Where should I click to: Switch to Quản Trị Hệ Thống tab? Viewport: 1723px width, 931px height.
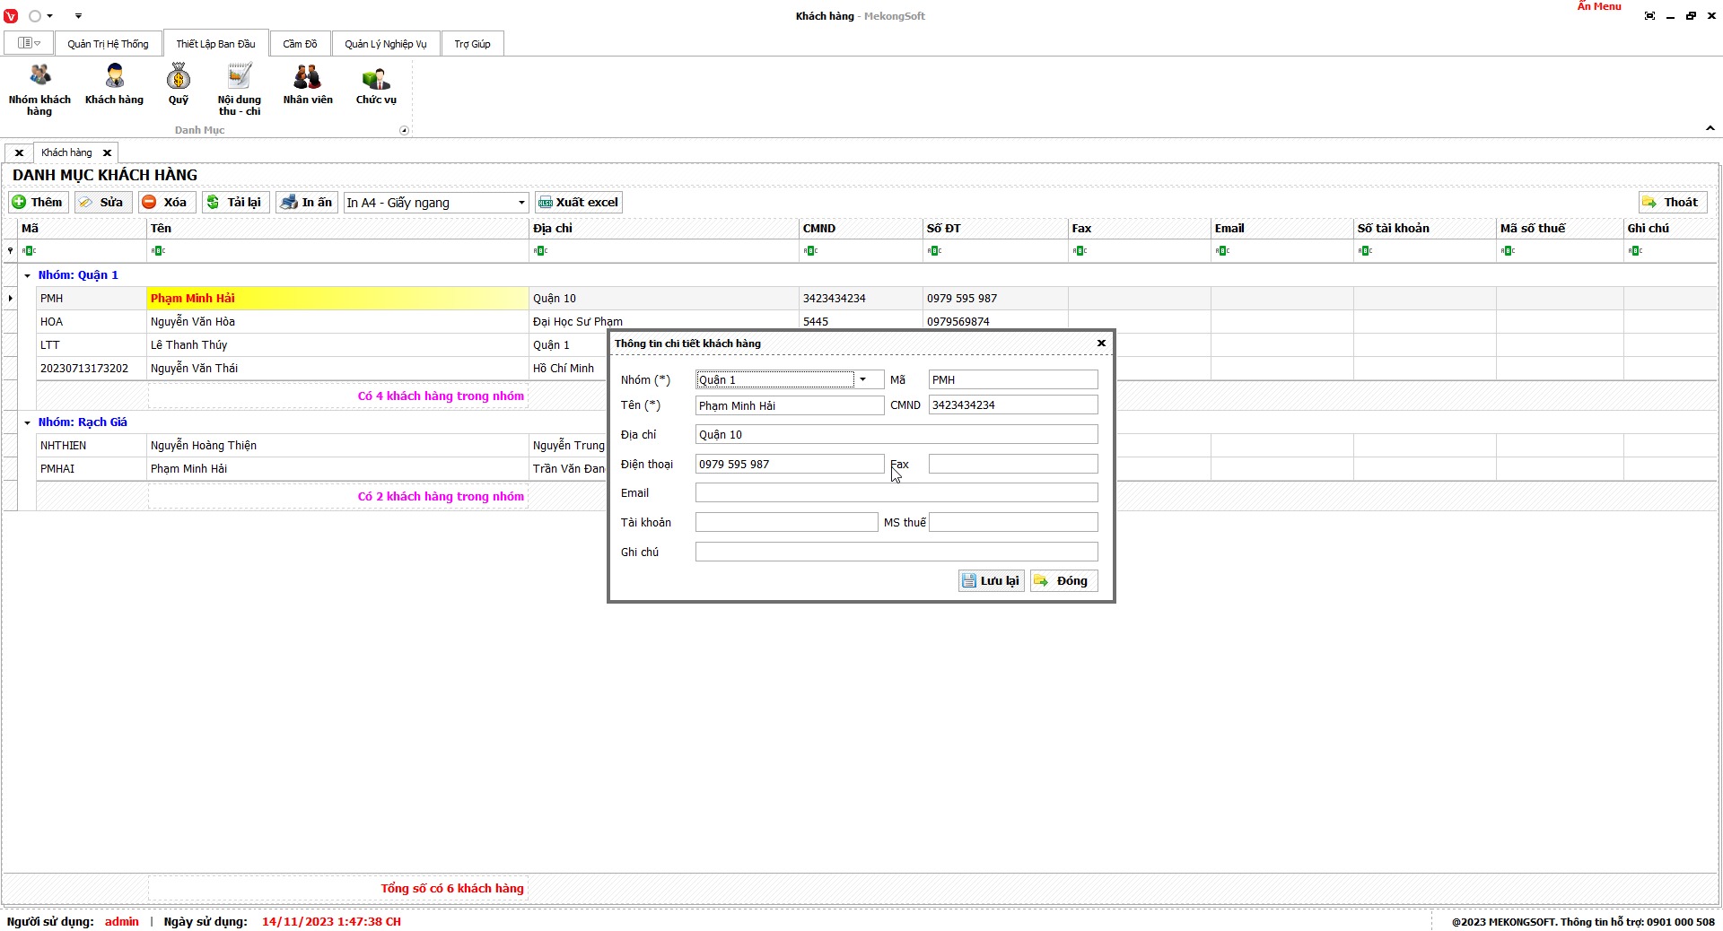point(108,44)
